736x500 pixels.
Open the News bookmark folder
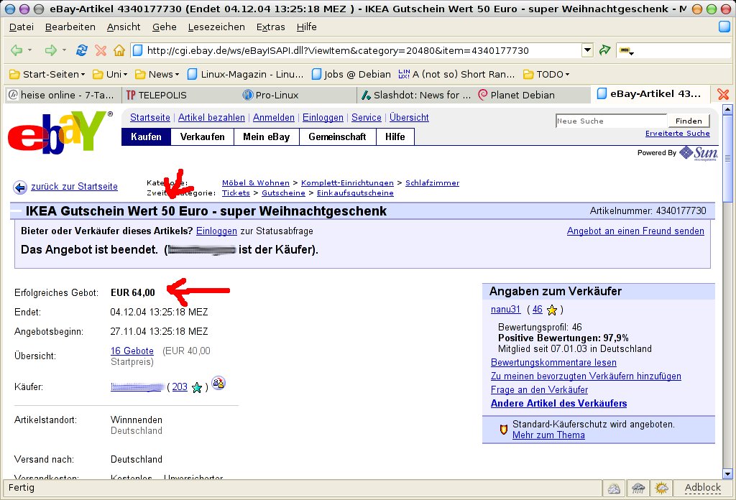point(157,74)
